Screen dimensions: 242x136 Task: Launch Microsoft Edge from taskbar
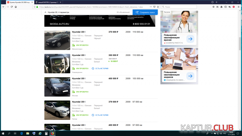[x=22, y=133]
